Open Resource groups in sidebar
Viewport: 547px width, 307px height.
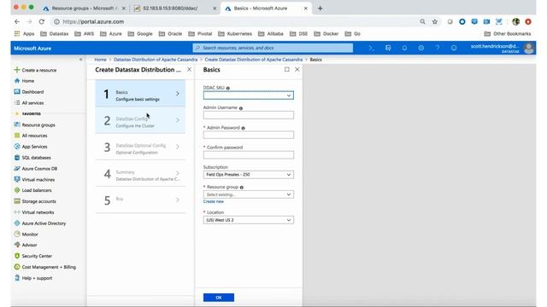coord(34,125)
